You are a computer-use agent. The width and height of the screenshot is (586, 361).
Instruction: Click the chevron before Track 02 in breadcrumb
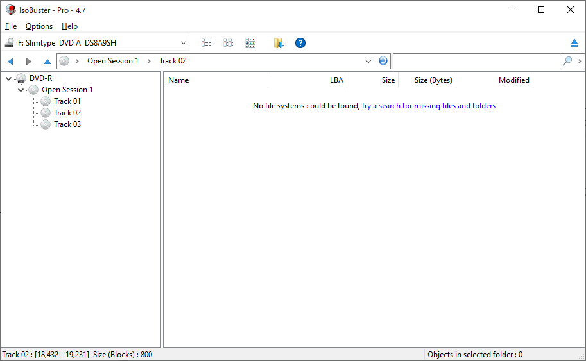click(x=149, y=61)
